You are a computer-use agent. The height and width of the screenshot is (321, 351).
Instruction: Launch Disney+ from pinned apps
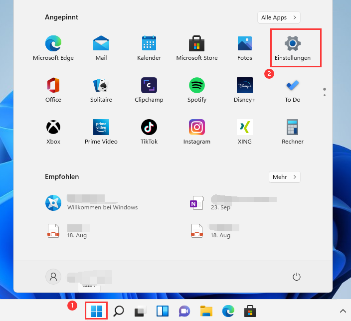tap(245, 90)
